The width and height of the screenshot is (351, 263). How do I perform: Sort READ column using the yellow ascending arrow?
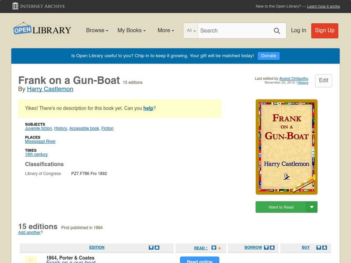[x=220, y=247]
